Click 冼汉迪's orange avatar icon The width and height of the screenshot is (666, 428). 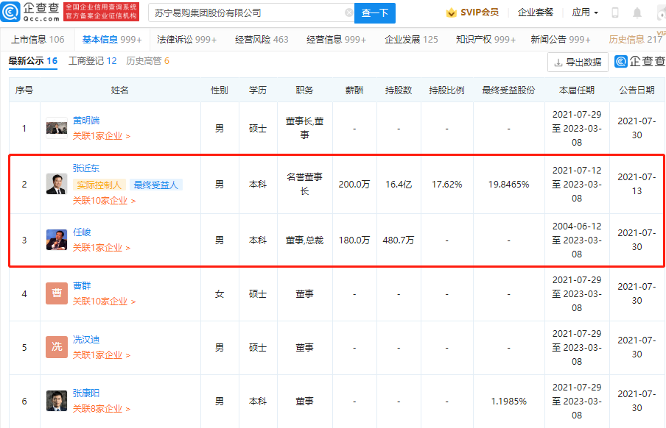coord(57,347)
